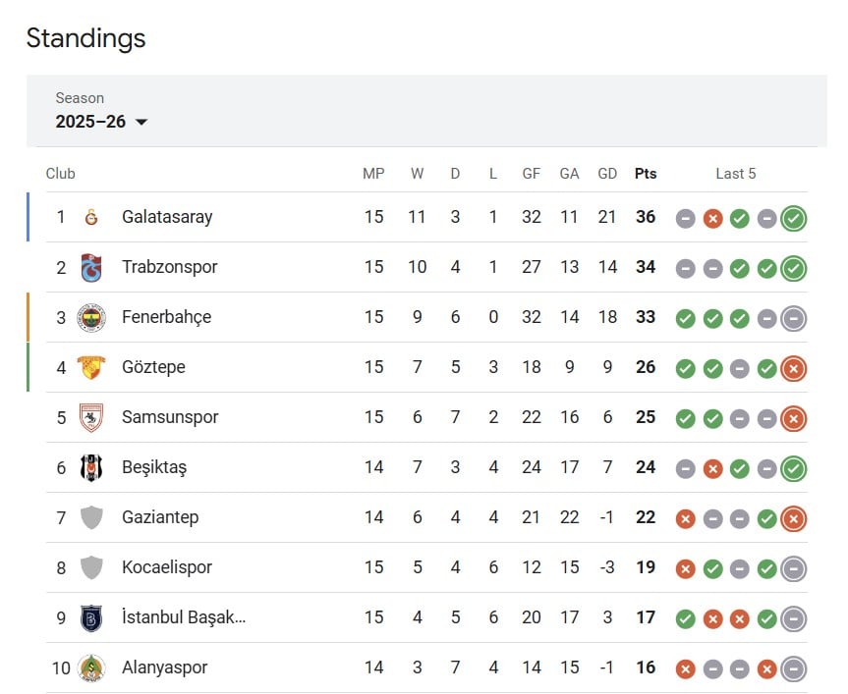Open the 2025–26 season dropdown
848x694 pixels.
pos(101,122)
